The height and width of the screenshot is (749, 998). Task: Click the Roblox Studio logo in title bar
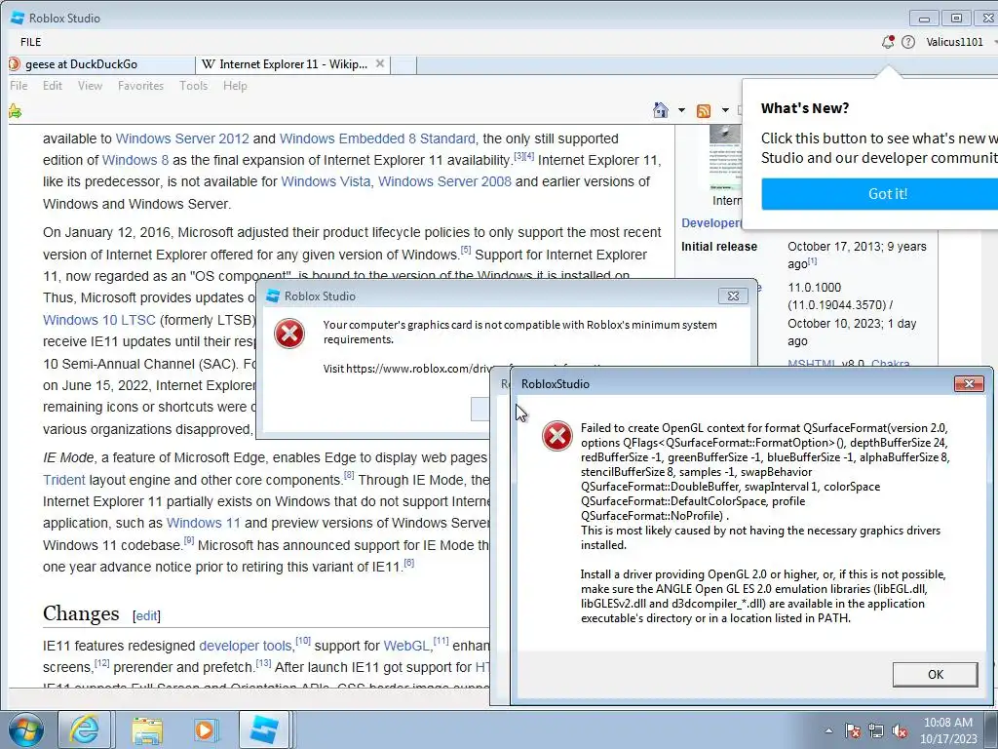(18, 18)
